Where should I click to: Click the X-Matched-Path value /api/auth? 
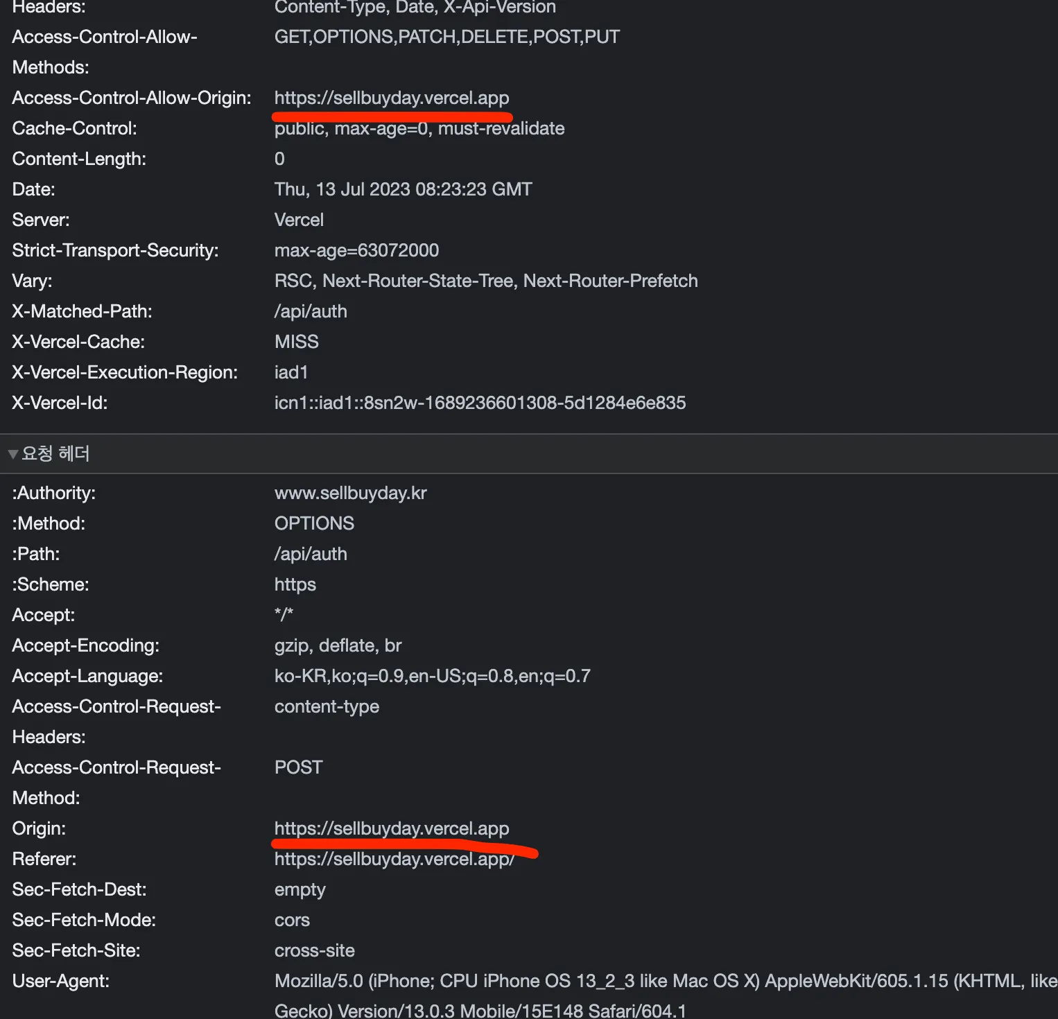point(311,311)
